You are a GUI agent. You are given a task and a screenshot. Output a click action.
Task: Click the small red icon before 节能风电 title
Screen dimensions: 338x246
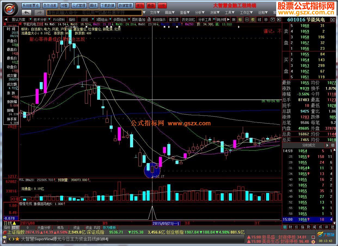pyautogui.click(x=20, y=24)
